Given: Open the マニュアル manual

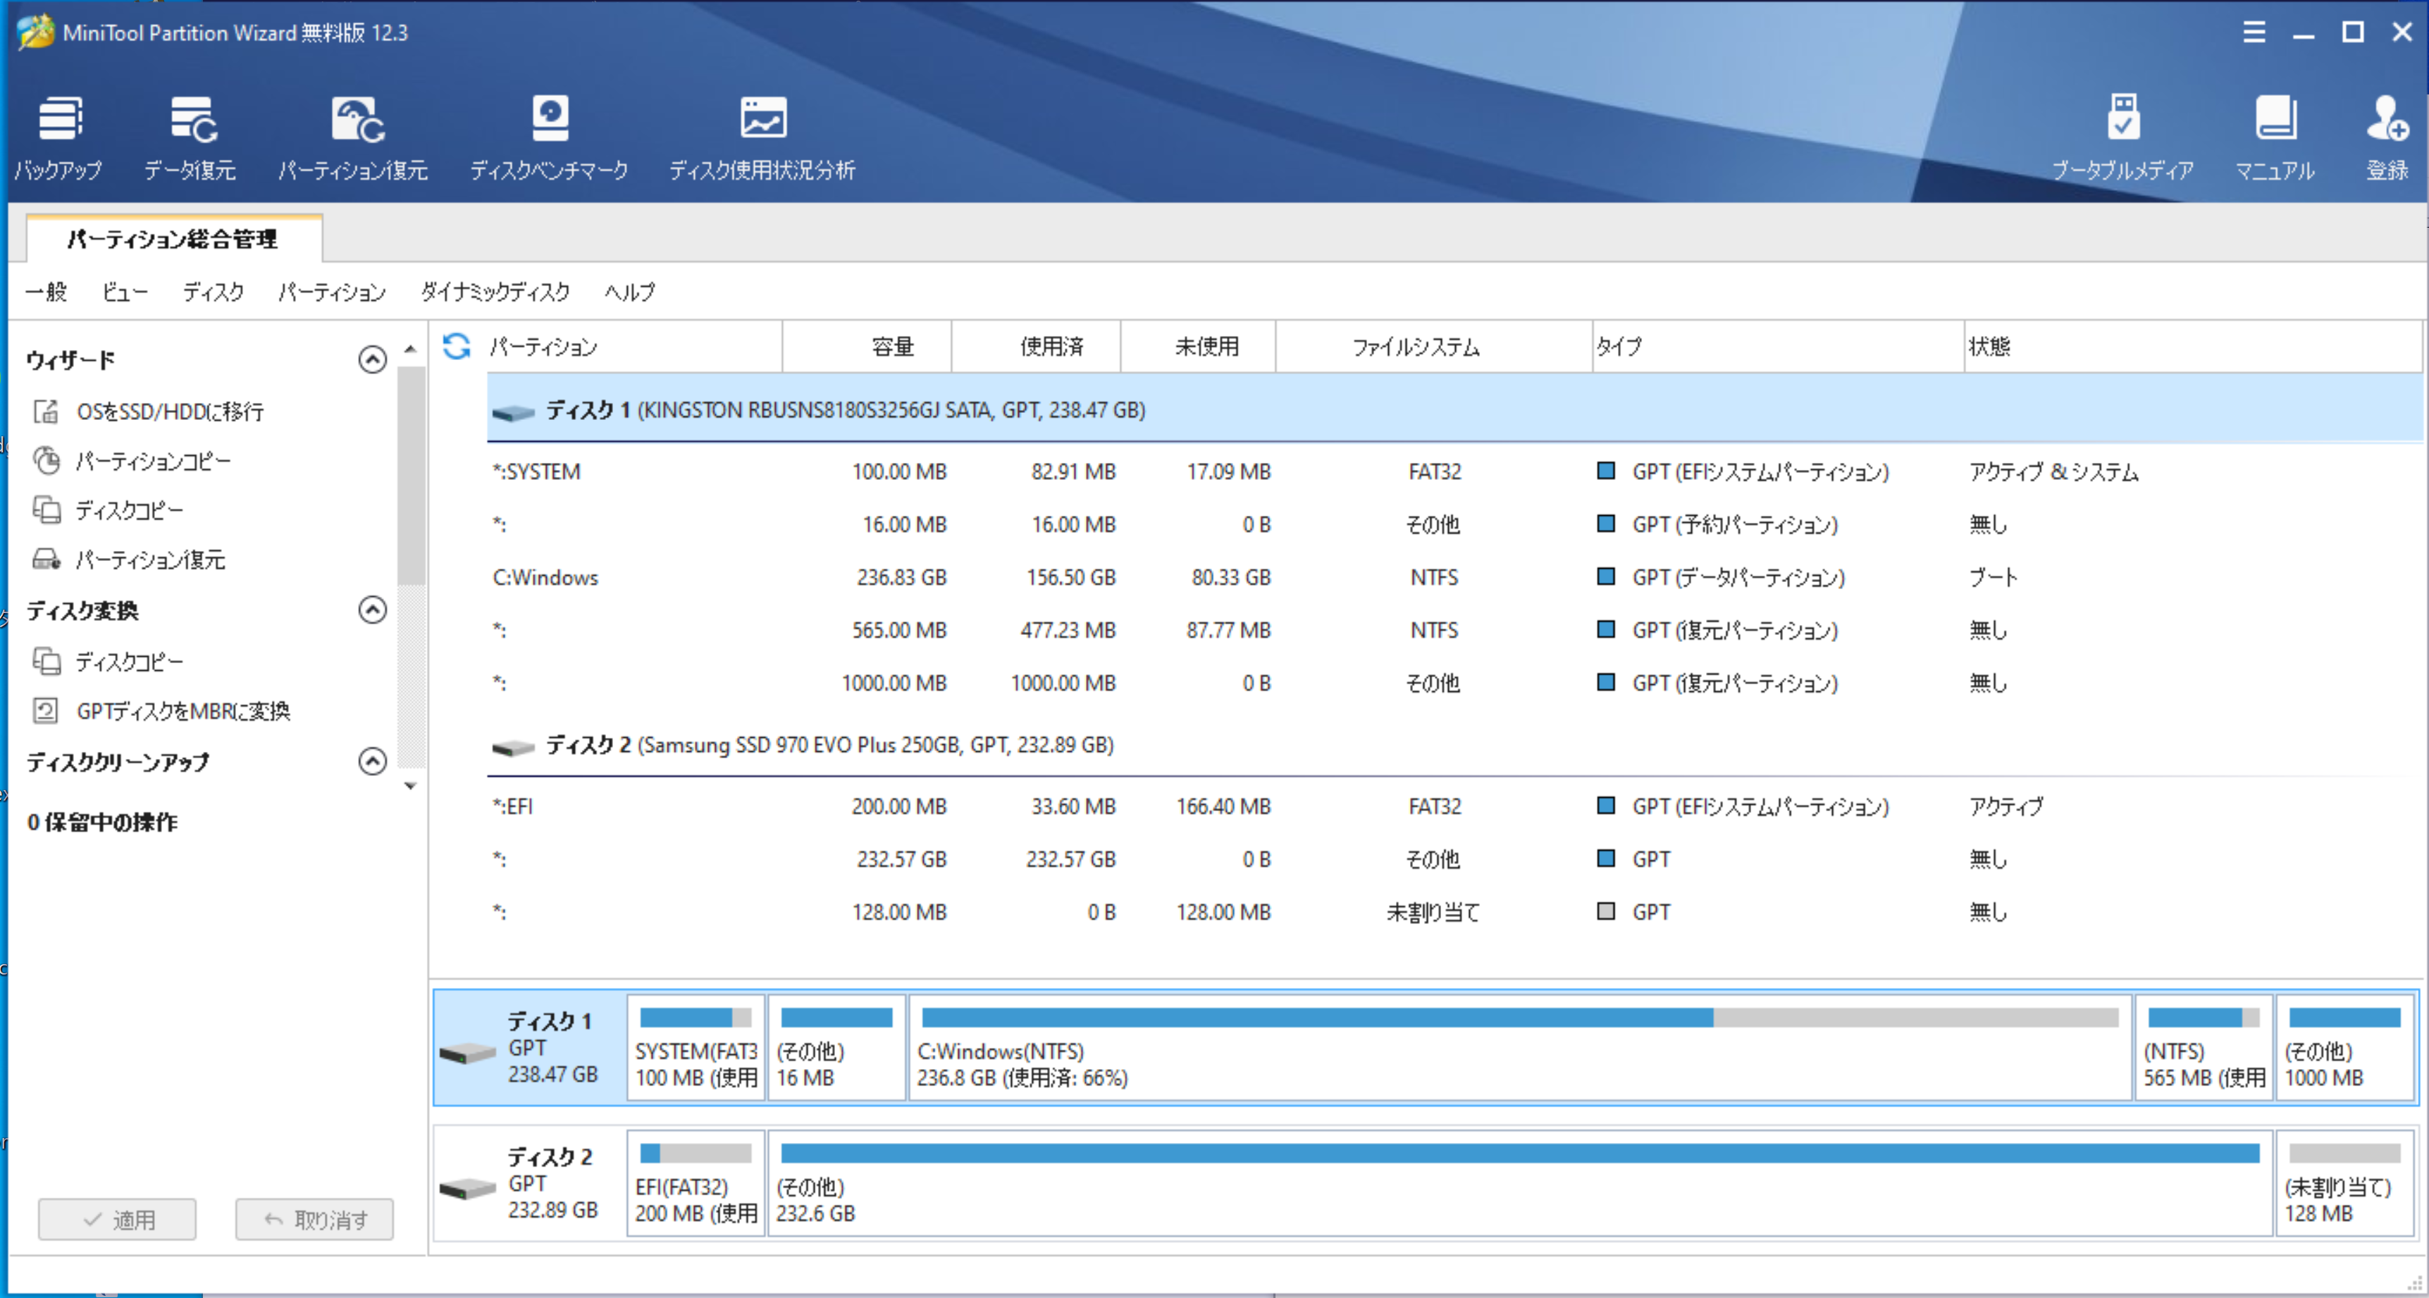Looking at the screenshot, I should (2275, 137).
